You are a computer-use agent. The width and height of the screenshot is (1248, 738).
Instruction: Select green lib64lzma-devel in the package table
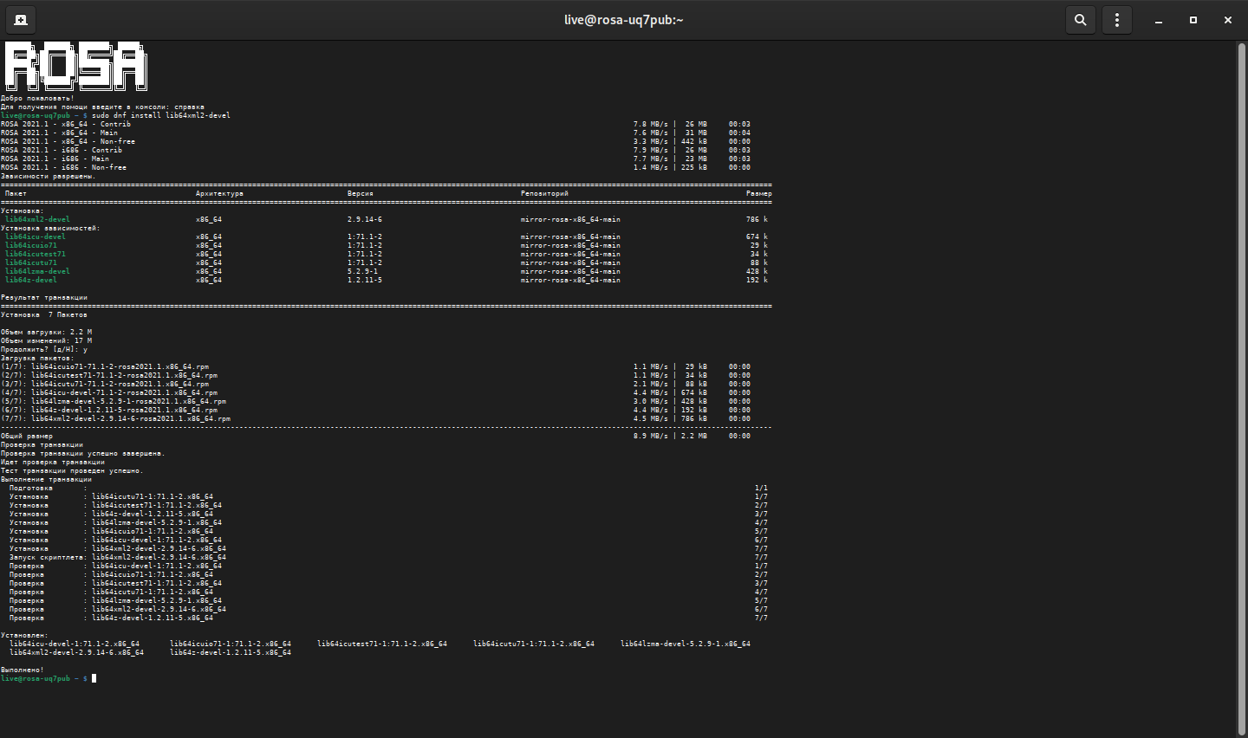pos(37,271)
